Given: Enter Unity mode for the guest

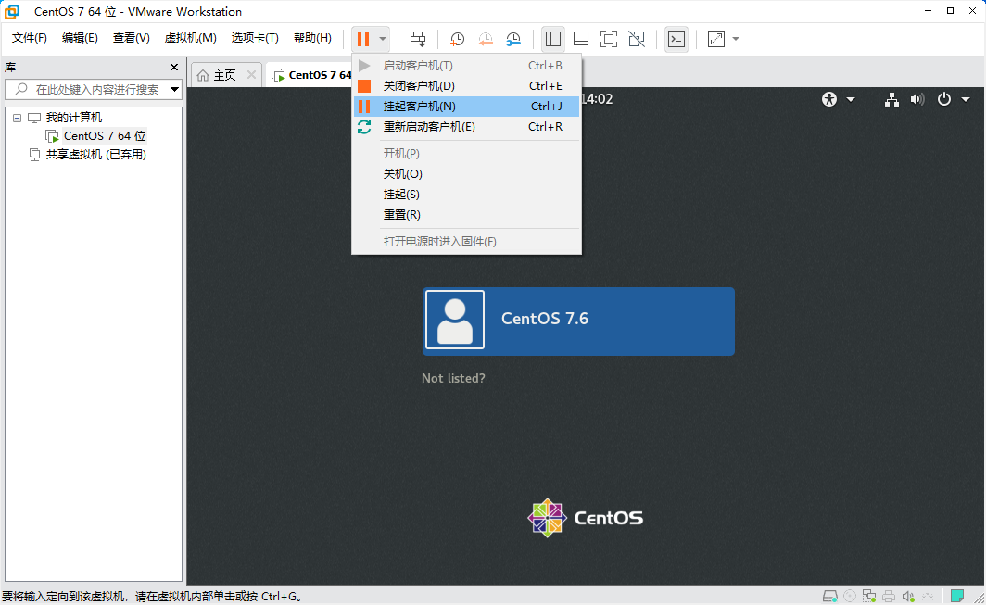Looking at the screenshot, I should coord(636,39).
